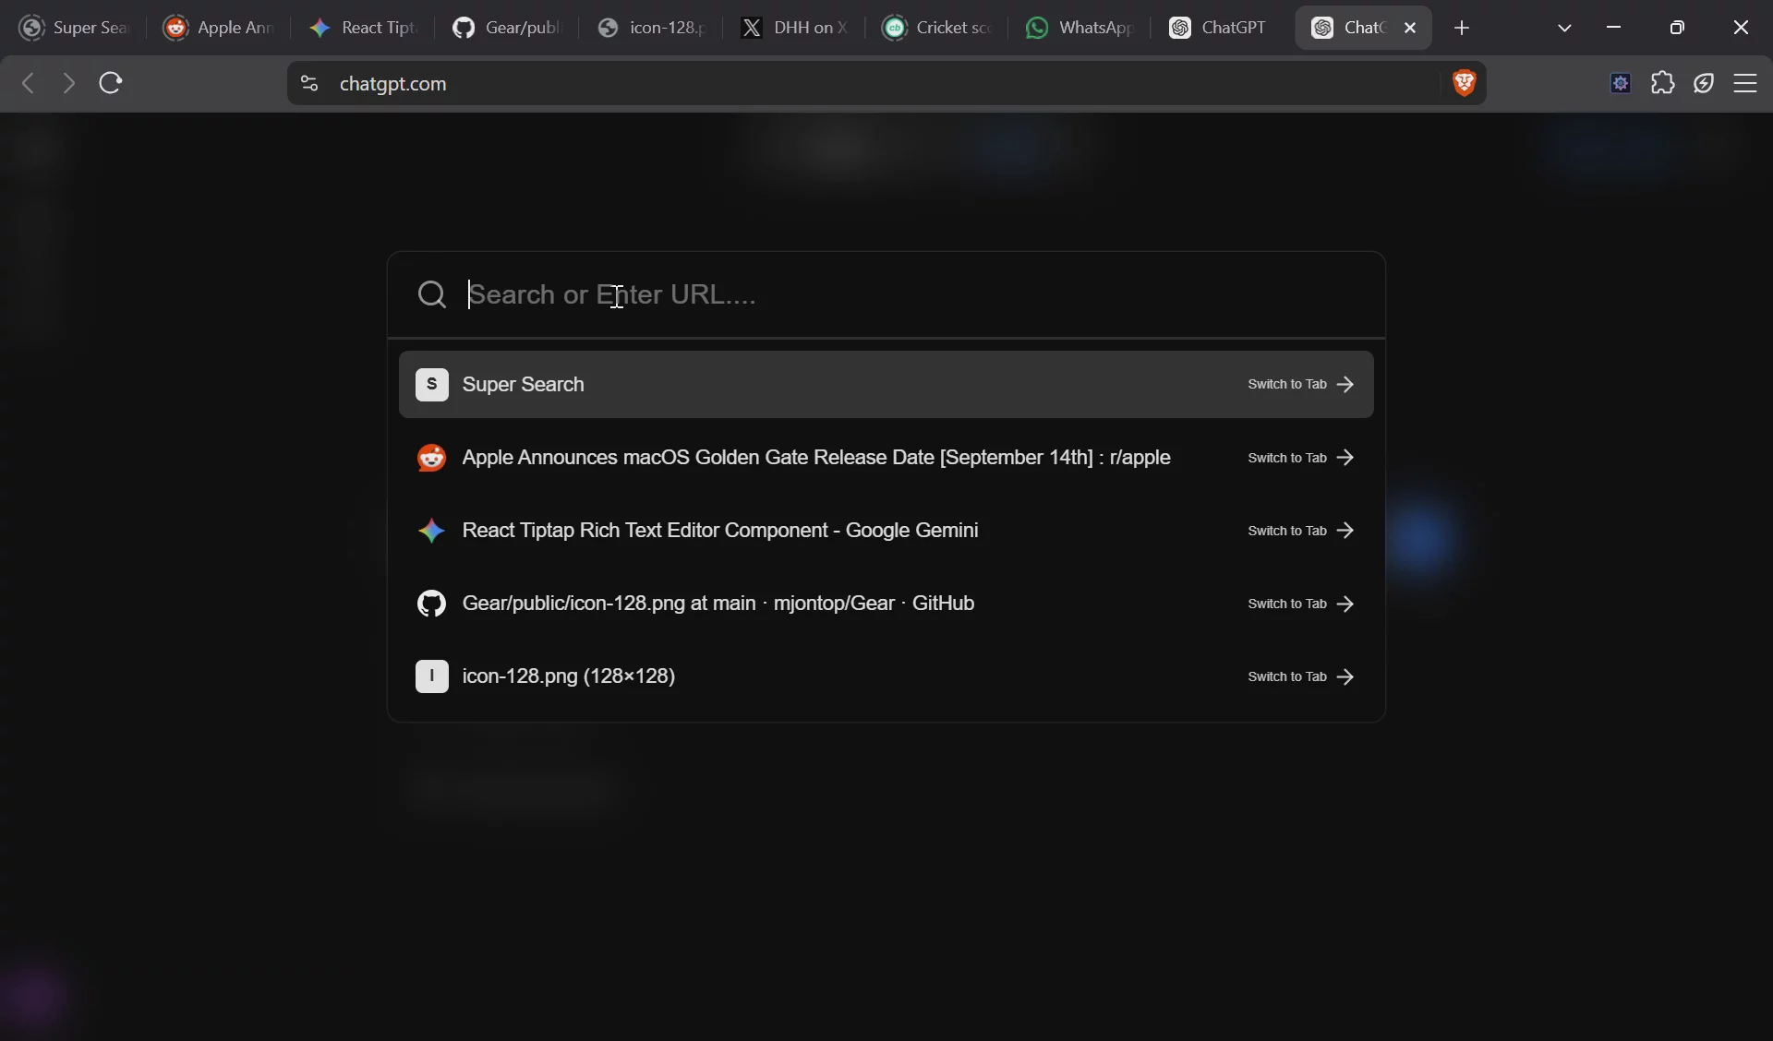Go back to previous page

pyautogui.click(x=28, y=83)
